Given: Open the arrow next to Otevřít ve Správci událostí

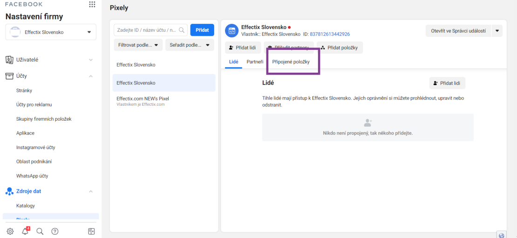Looking at the screenshot, I should (497, 31).
